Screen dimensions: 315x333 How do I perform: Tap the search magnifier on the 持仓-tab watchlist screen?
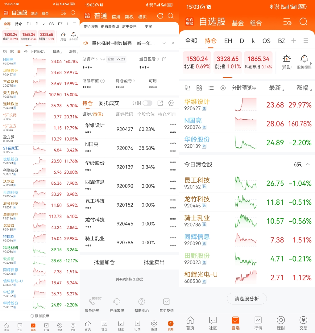tap(303, 22)
